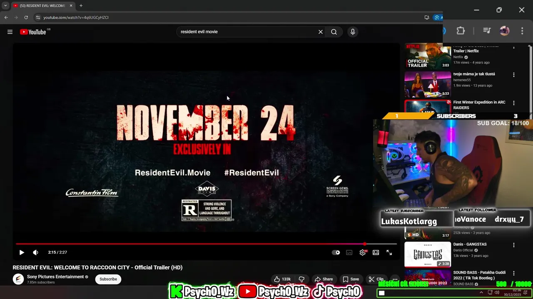This screenshot has height=299, width=533.
Task: Open options for Danis GANGSTAS video
Action: (514, 245)
